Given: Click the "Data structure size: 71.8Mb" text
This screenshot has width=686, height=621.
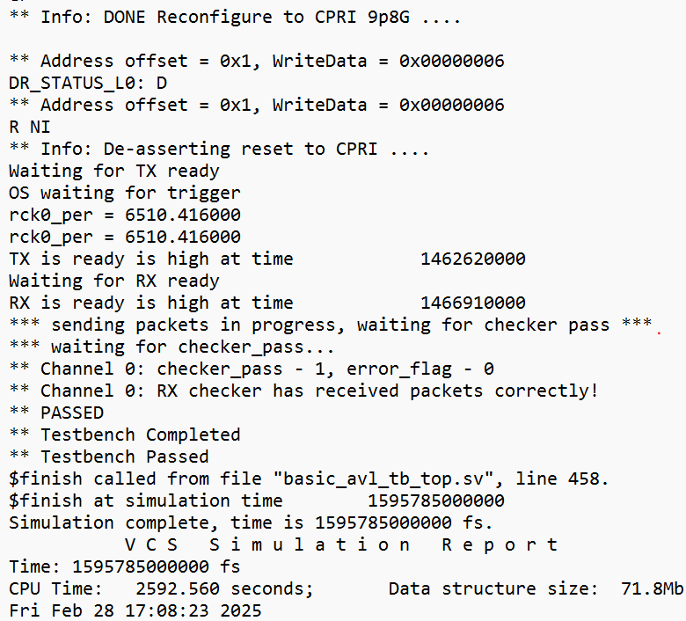Looking at the screenshot, I should [x=536, y=588].
